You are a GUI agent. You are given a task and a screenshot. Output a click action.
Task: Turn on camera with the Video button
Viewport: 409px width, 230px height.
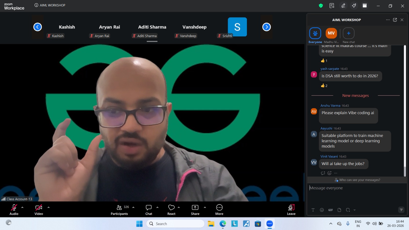point(39,210)
